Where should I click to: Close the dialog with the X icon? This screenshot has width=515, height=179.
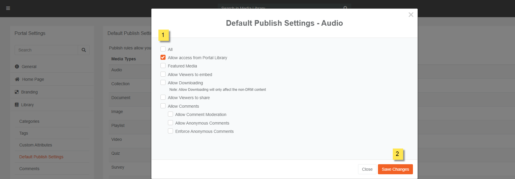pyautogui.click(x=411, y=15)
